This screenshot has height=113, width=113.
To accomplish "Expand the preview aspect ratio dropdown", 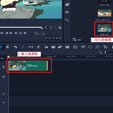I will coord(37,33).
